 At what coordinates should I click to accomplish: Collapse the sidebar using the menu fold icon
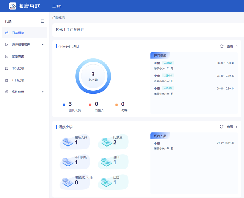click(x=42, y=21)
